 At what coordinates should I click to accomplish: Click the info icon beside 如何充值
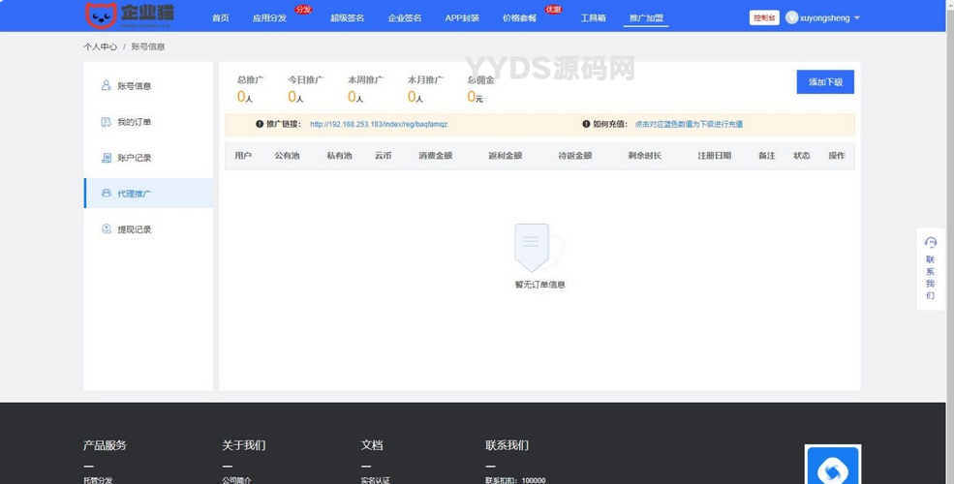coord(586,124)
